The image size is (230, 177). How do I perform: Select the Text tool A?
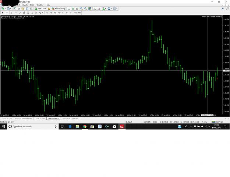tap(32, 13)
